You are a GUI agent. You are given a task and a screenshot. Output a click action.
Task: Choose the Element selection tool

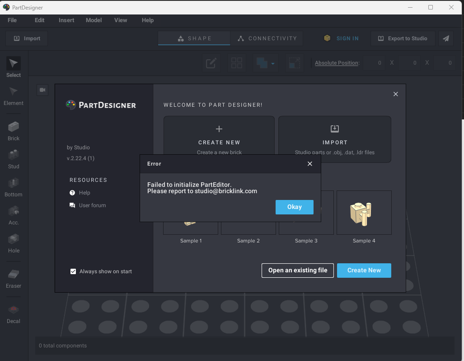point(14,96)
